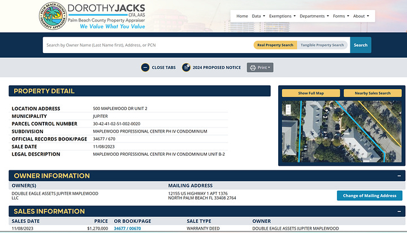This screenshot has height=233, width=407.
Task: Click Change of Mailing Address button
Action: [x=370, y=196]
